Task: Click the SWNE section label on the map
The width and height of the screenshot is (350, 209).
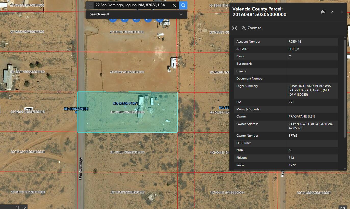Action: (x=29, y=109)
